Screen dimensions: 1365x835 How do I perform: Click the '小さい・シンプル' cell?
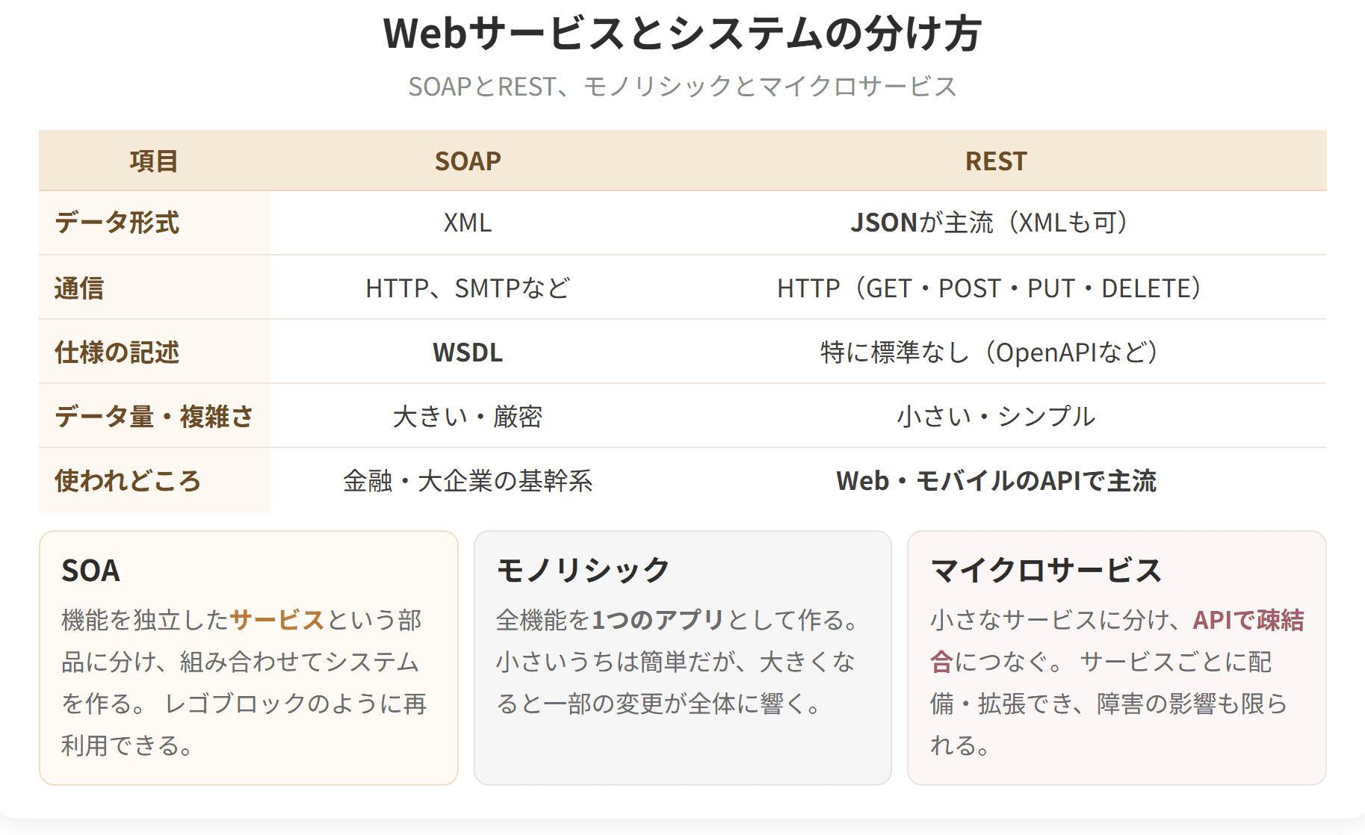(996, 416)
